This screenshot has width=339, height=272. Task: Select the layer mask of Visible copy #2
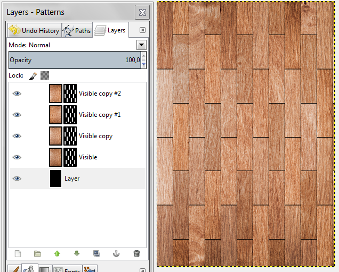point(70,93)
